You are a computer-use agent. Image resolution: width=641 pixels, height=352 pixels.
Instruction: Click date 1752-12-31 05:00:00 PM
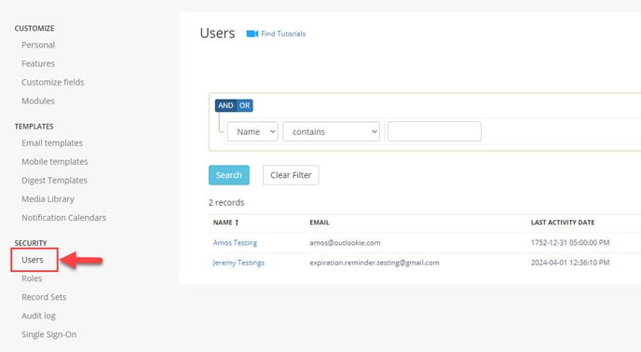[570, 243]
